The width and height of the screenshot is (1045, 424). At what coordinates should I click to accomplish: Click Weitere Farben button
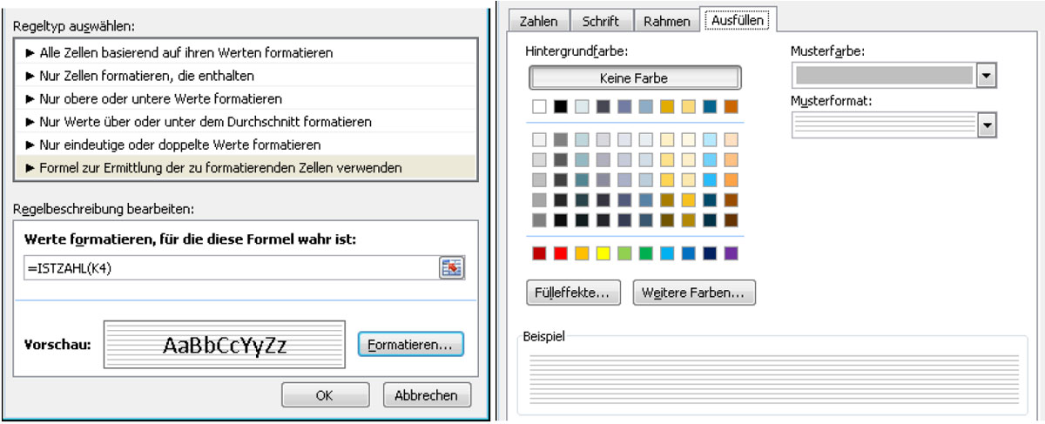694,293
